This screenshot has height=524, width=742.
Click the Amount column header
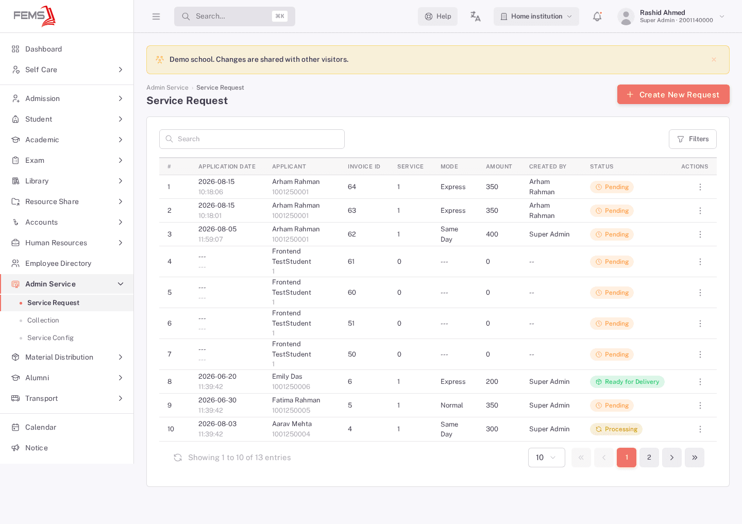click(x=499, y=166)
